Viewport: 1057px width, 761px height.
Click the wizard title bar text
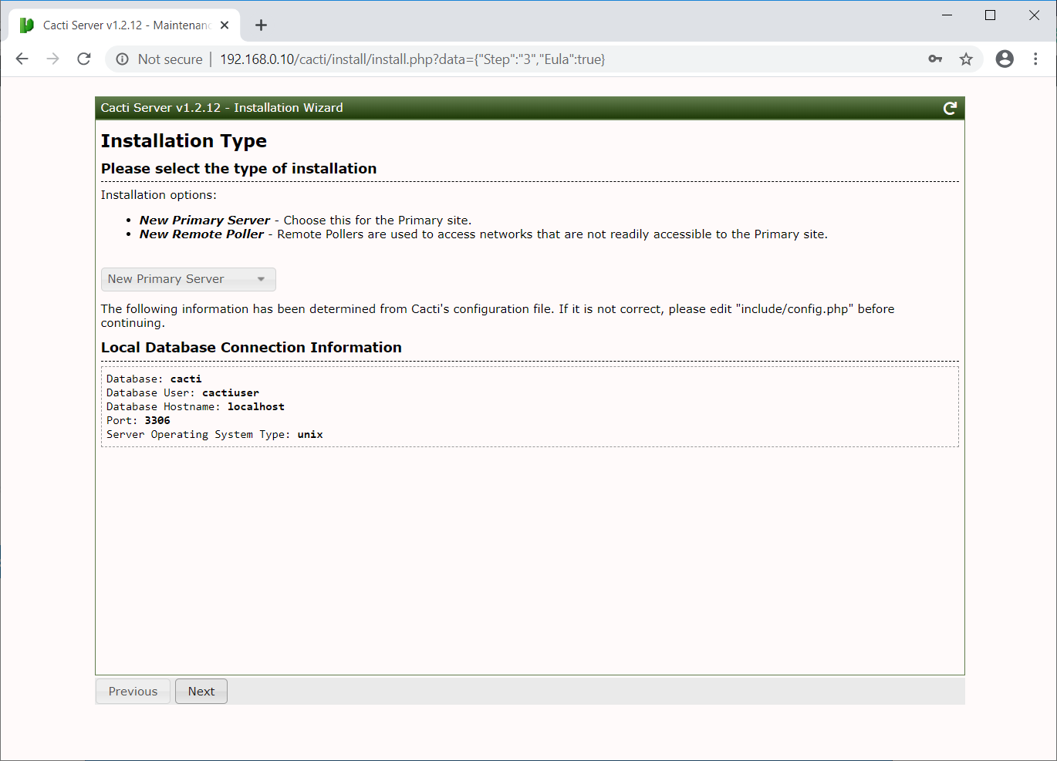pos(221,108)
